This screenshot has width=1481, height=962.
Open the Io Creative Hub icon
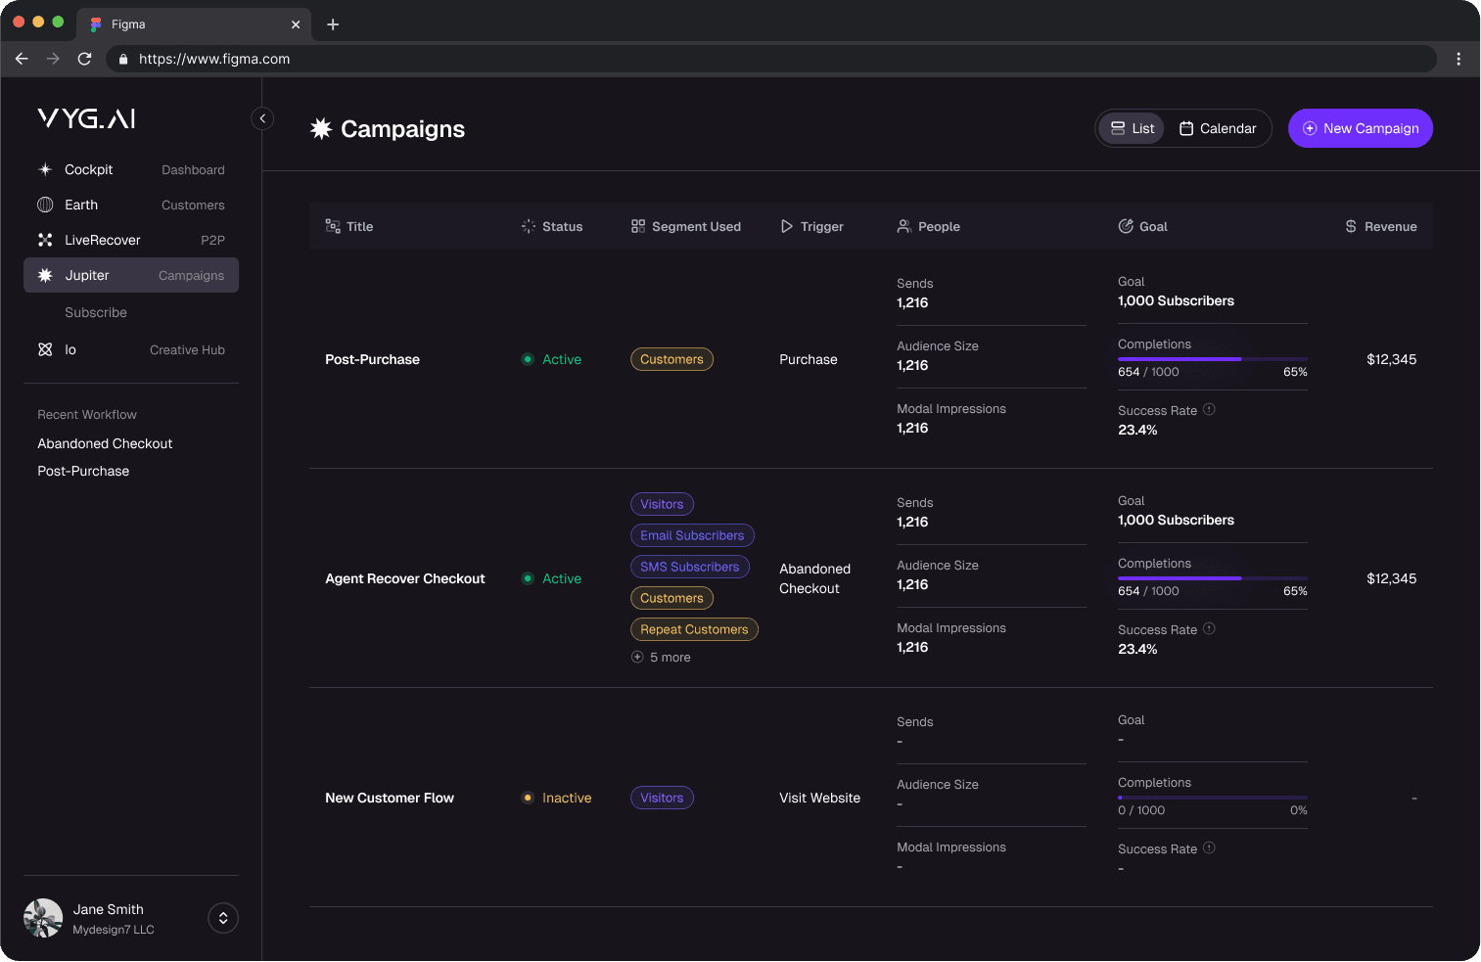tap(45, 349)
